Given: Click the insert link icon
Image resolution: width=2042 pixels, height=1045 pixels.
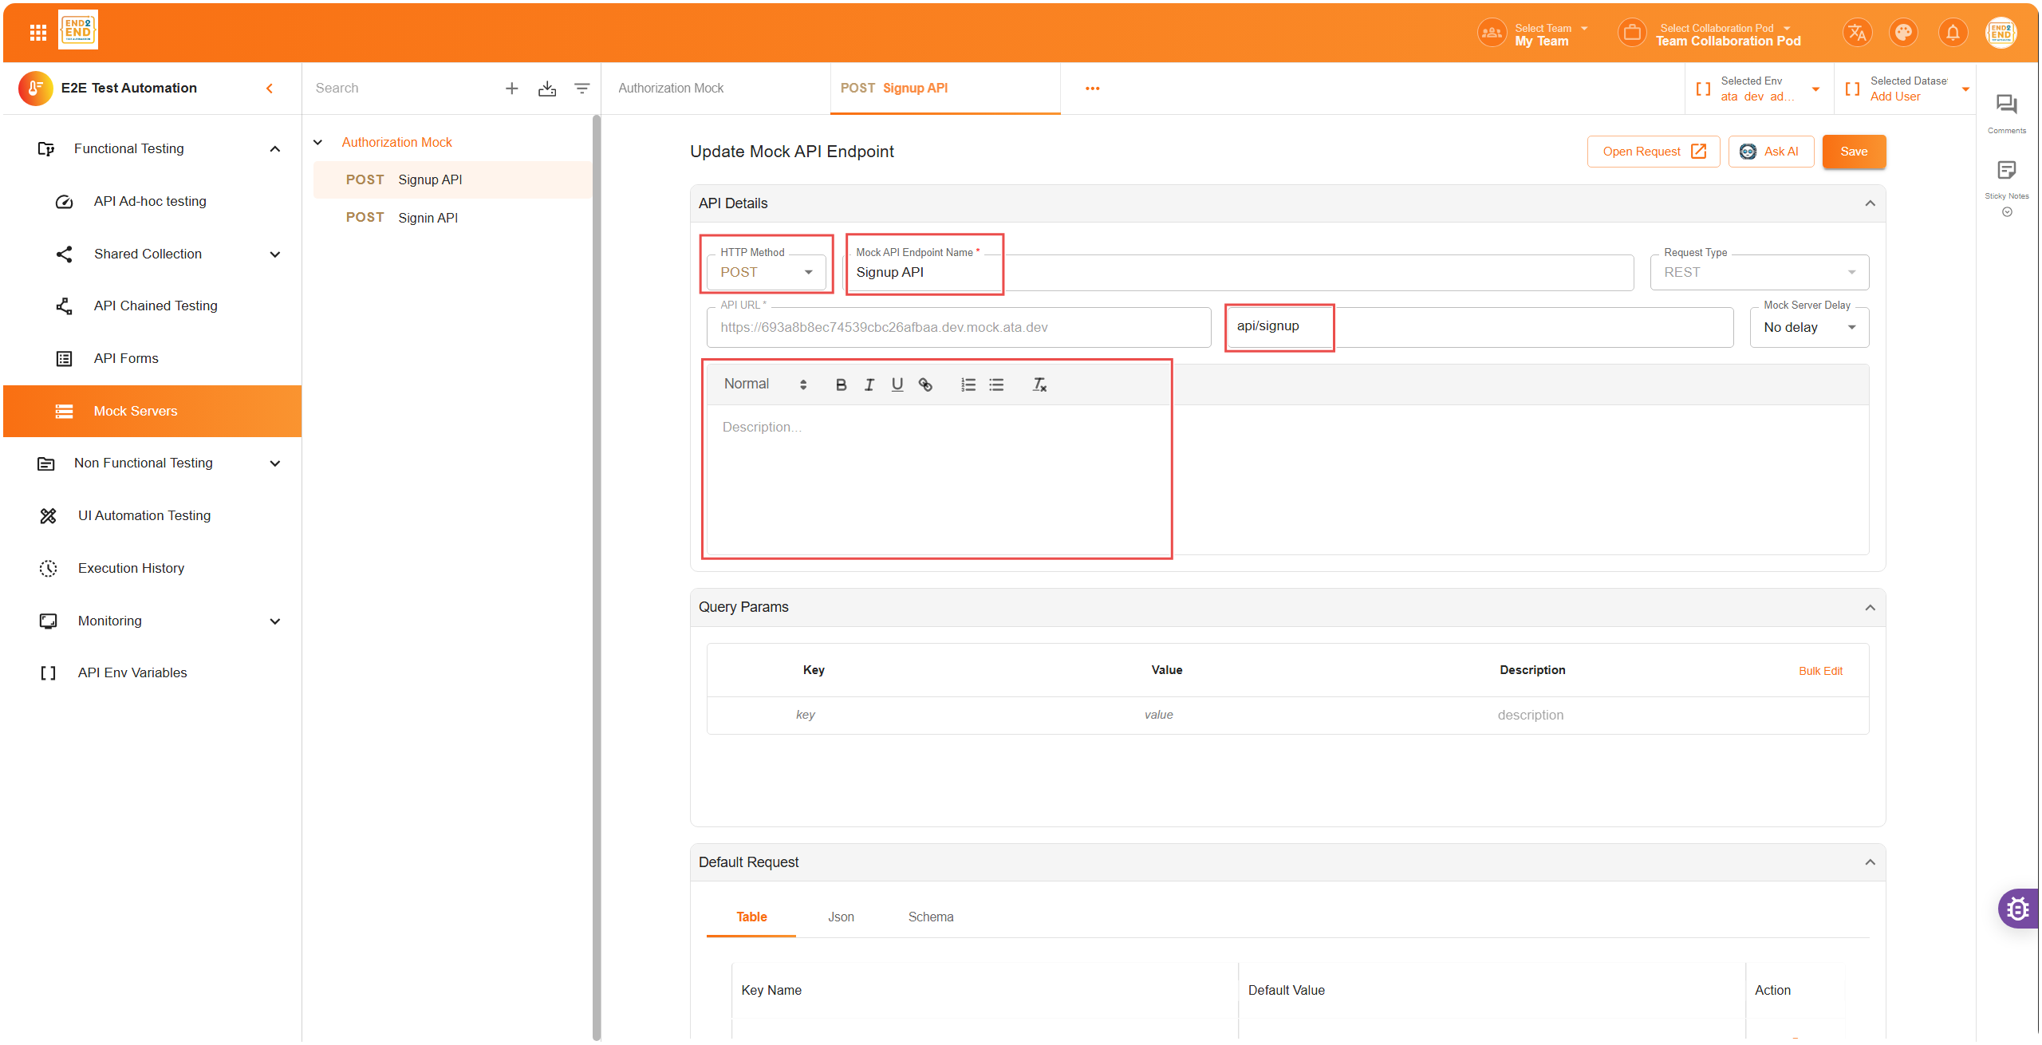Looking at the screenshot, I should (x=925, y=384).
